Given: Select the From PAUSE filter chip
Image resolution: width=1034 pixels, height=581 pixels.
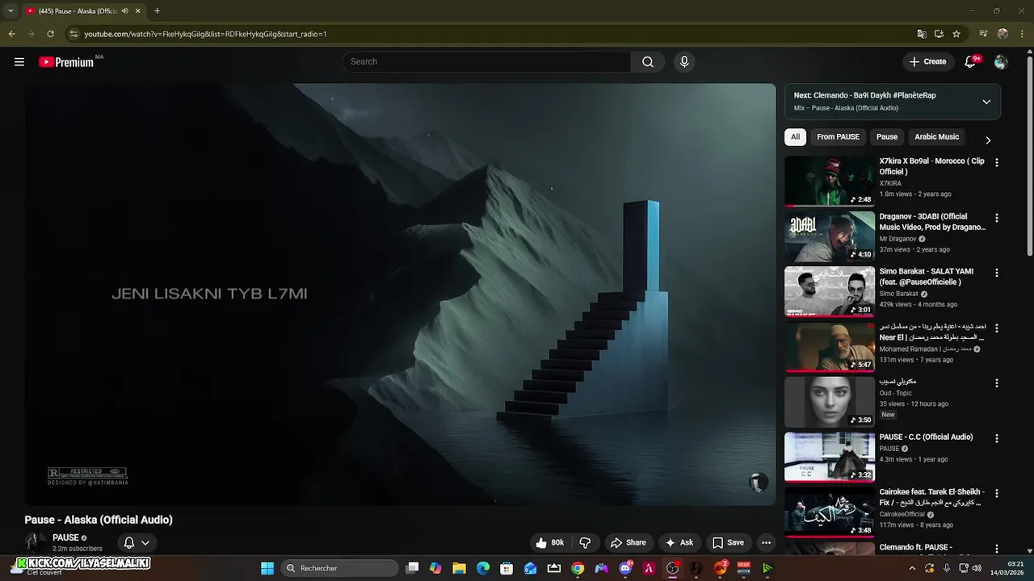Looking at the screenshot, I should [838, 137].
